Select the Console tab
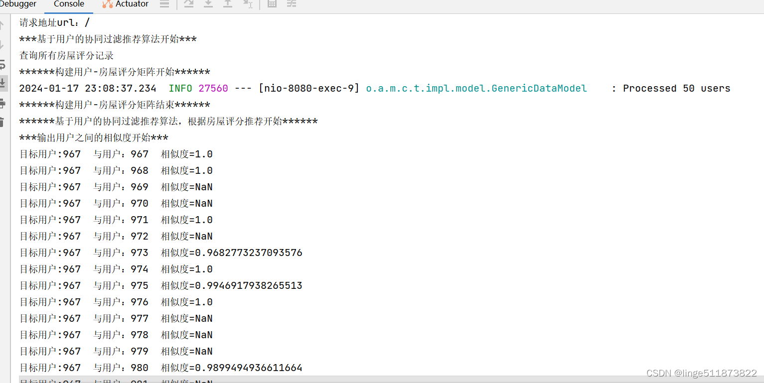The width and height of the screenshot is (764, 383). [69, 4]
